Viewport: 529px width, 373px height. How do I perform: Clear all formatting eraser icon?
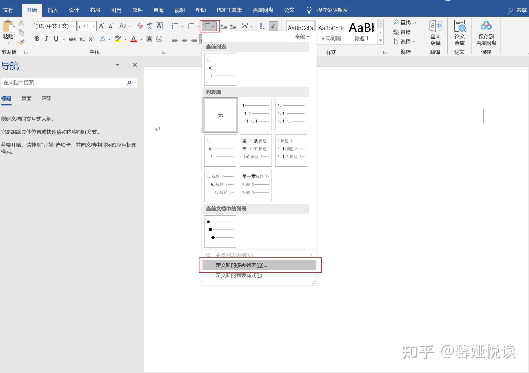point(140,26)
